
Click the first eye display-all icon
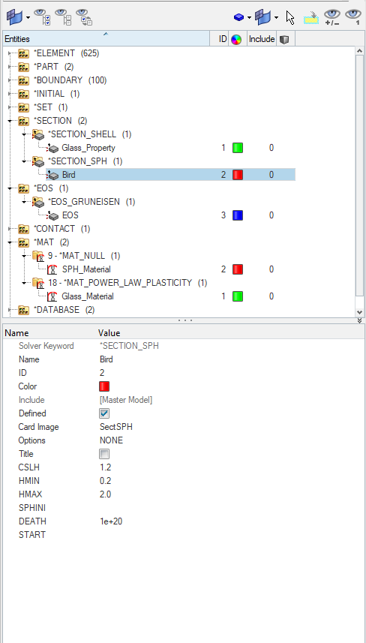point(42,18)
